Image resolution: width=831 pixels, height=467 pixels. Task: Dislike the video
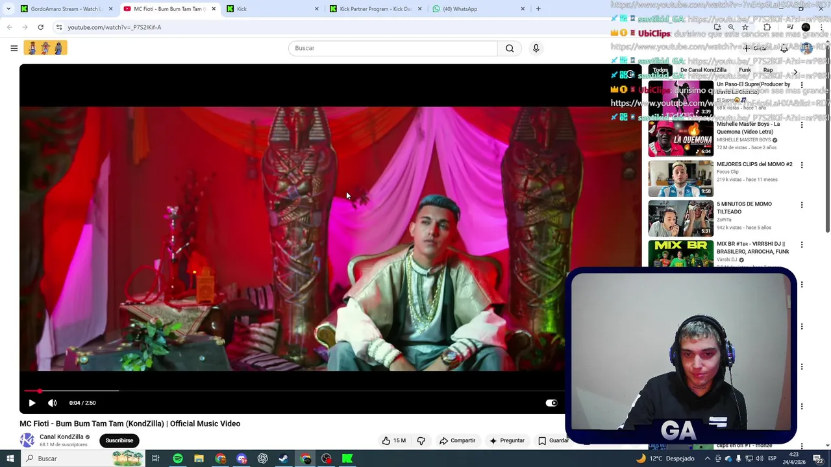[x=421, y=440]
